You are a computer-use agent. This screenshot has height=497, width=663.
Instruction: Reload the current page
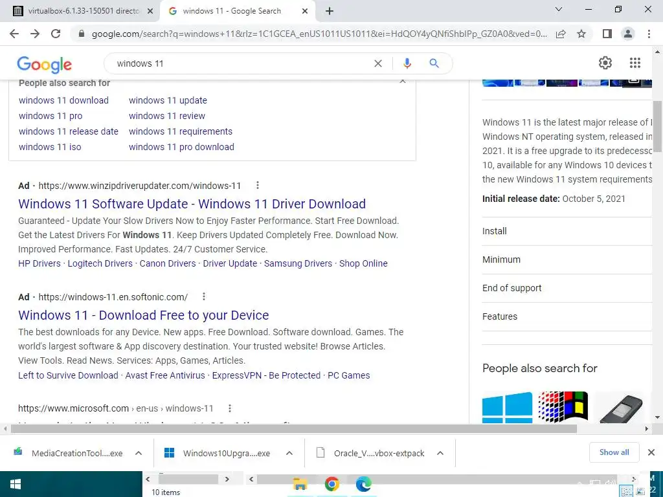pos(56,34)
